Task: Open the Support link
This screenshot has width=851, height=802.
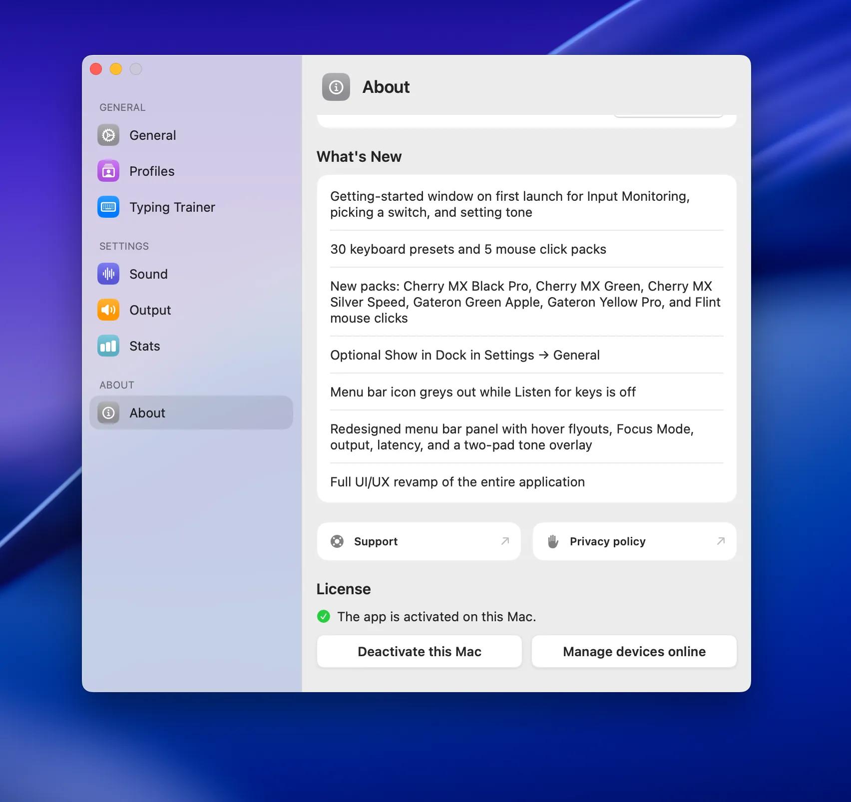Action: tap(419, 541)
